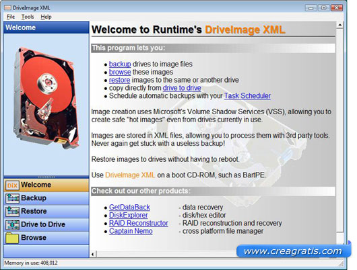
Task: Click the red hard drive picture
Action: 45,97
